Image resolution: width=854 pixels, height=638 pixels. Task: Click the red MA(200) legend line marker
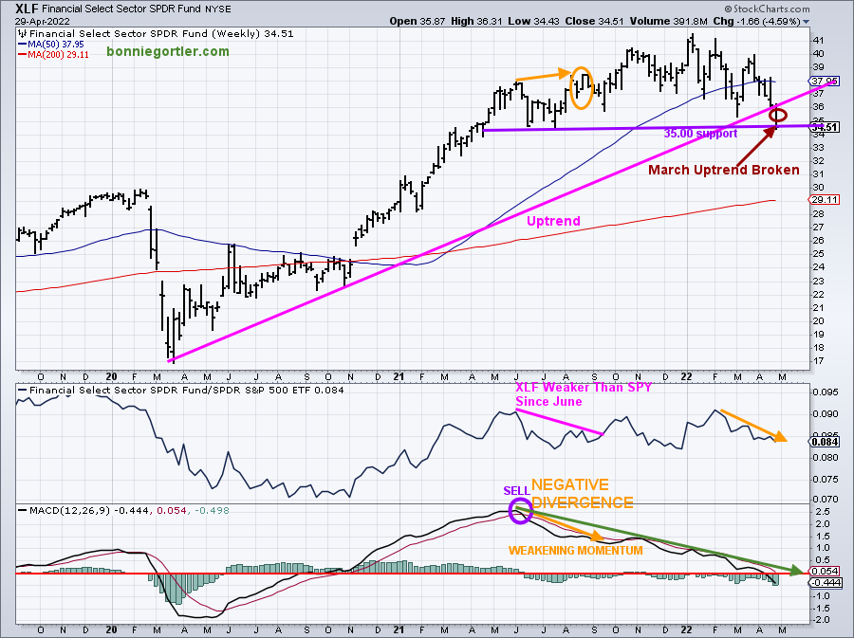tap(22, 54)
